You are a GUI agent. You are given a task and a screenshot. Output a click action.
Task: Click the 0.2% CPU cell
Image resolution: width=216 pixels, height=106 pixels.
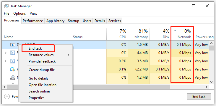click(117, 61)
